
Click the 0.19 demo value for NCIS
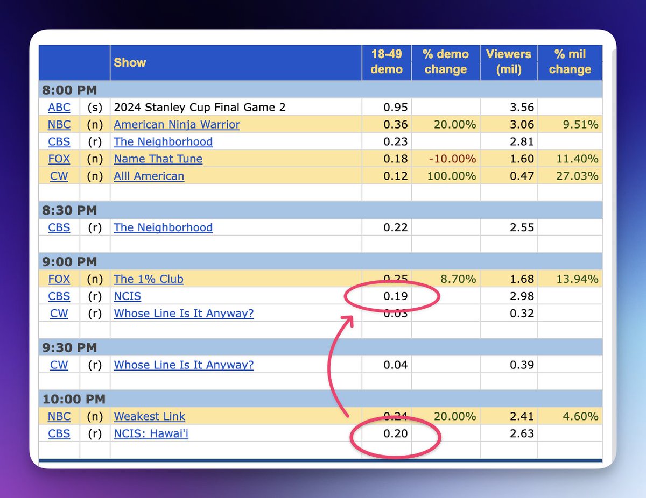click(x=396, y=296)
